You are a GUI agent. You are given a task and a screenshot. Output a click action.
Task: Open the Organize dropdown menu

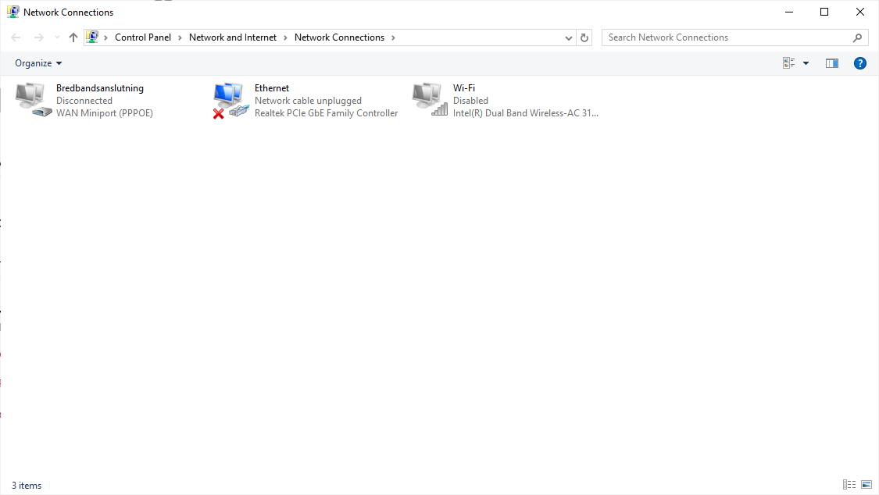coord(38,63)
